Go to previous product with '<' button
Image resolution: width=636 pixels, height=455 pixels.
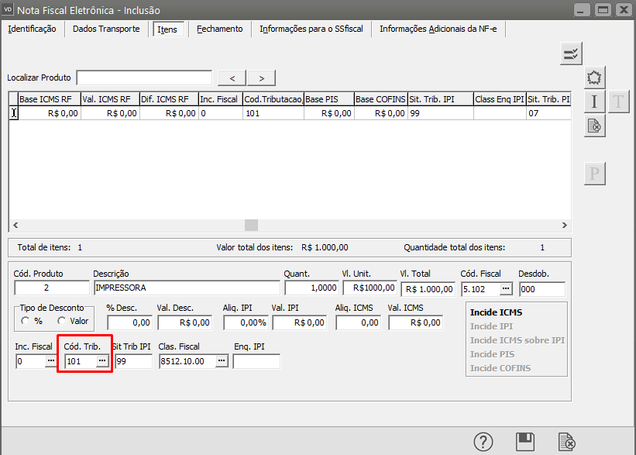[x=232, y=78]
